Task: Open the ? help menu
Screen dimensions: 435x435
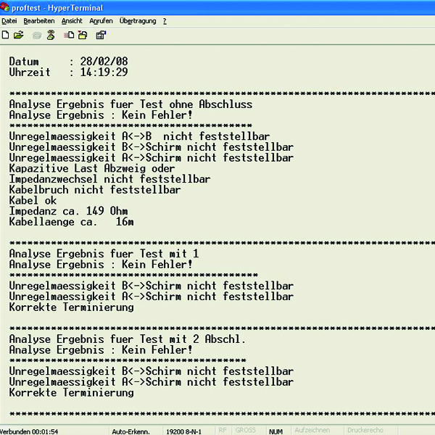Action: 165,21
